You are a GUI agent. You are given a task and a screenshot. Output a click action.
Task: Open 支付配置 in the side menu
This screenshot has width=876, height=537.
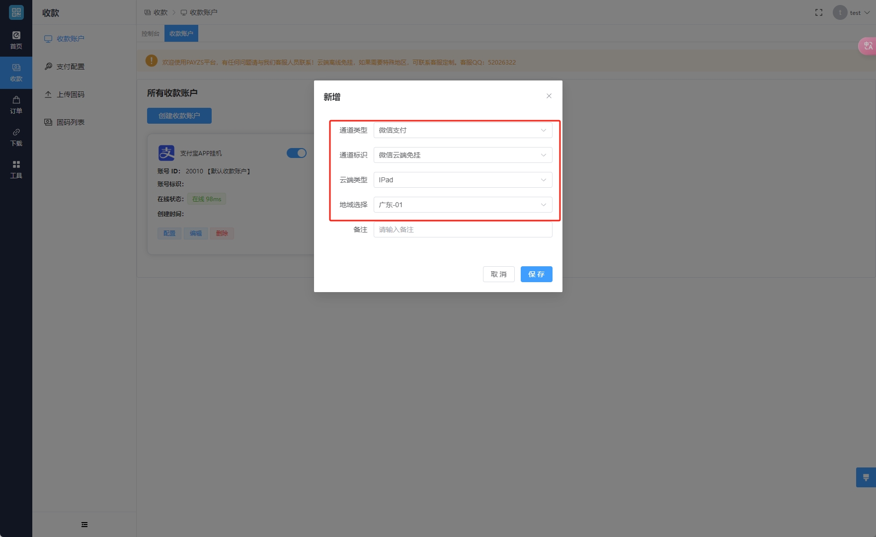pos(70,67)
